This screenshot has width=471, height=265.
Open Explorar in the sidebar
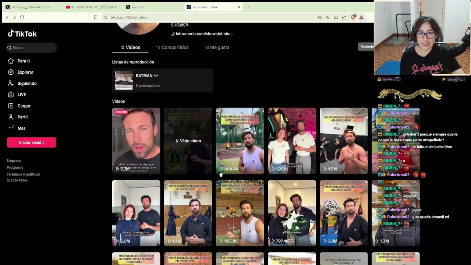(x=25, y=72)
